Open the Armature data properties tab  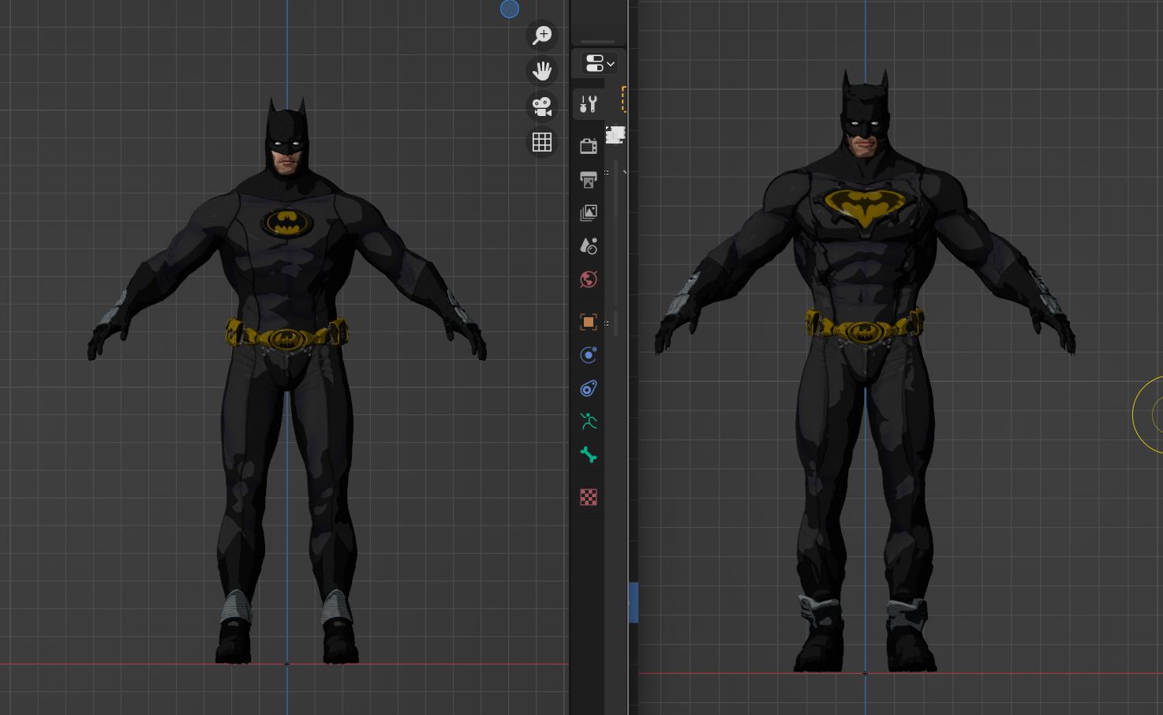tap(589, 421)
